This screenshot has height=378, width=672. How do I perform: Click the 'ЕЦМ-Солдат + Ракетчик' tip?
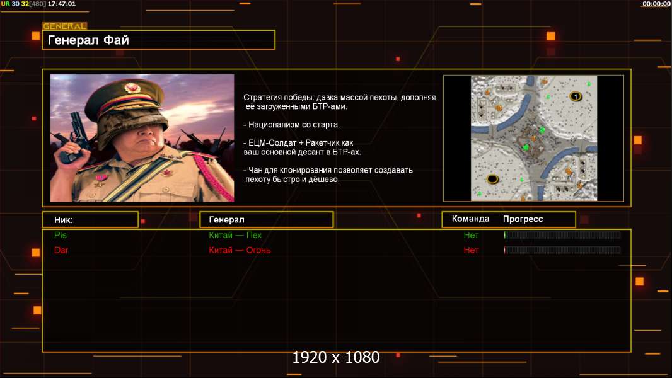pos(302,147)
